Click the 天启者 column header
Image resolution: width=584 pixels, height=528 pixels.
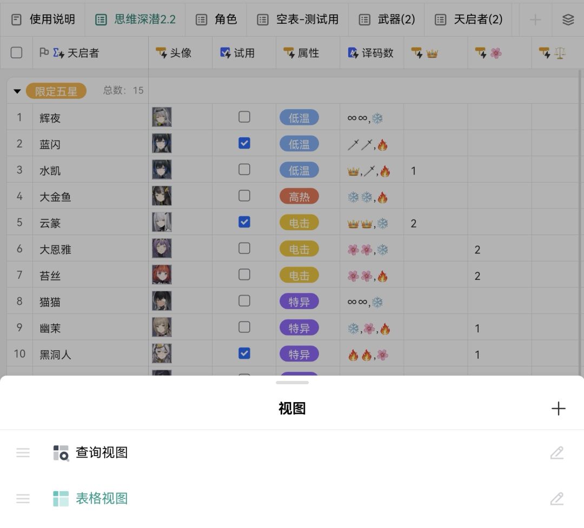90,53
